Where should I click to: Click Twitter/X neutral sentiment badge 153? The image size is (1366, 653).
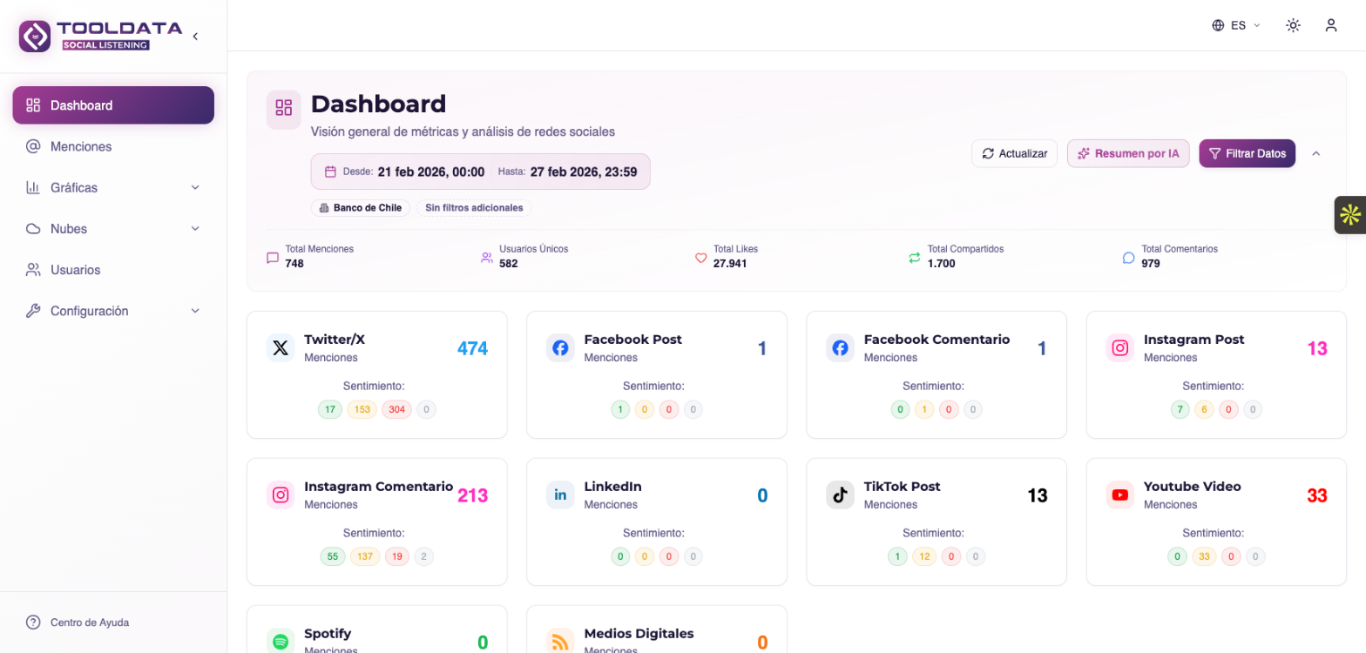click(362, 409)
